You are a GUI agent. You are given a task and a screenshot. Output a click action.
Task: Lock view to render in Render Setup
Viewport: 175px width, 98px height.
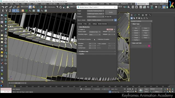coord(115,20)
